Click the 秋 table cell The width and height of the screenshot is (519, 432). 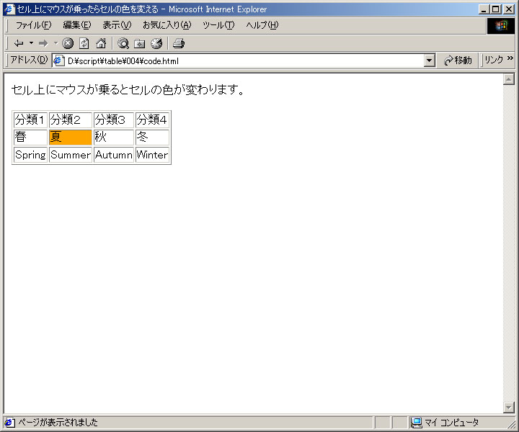tap(114, 138)
